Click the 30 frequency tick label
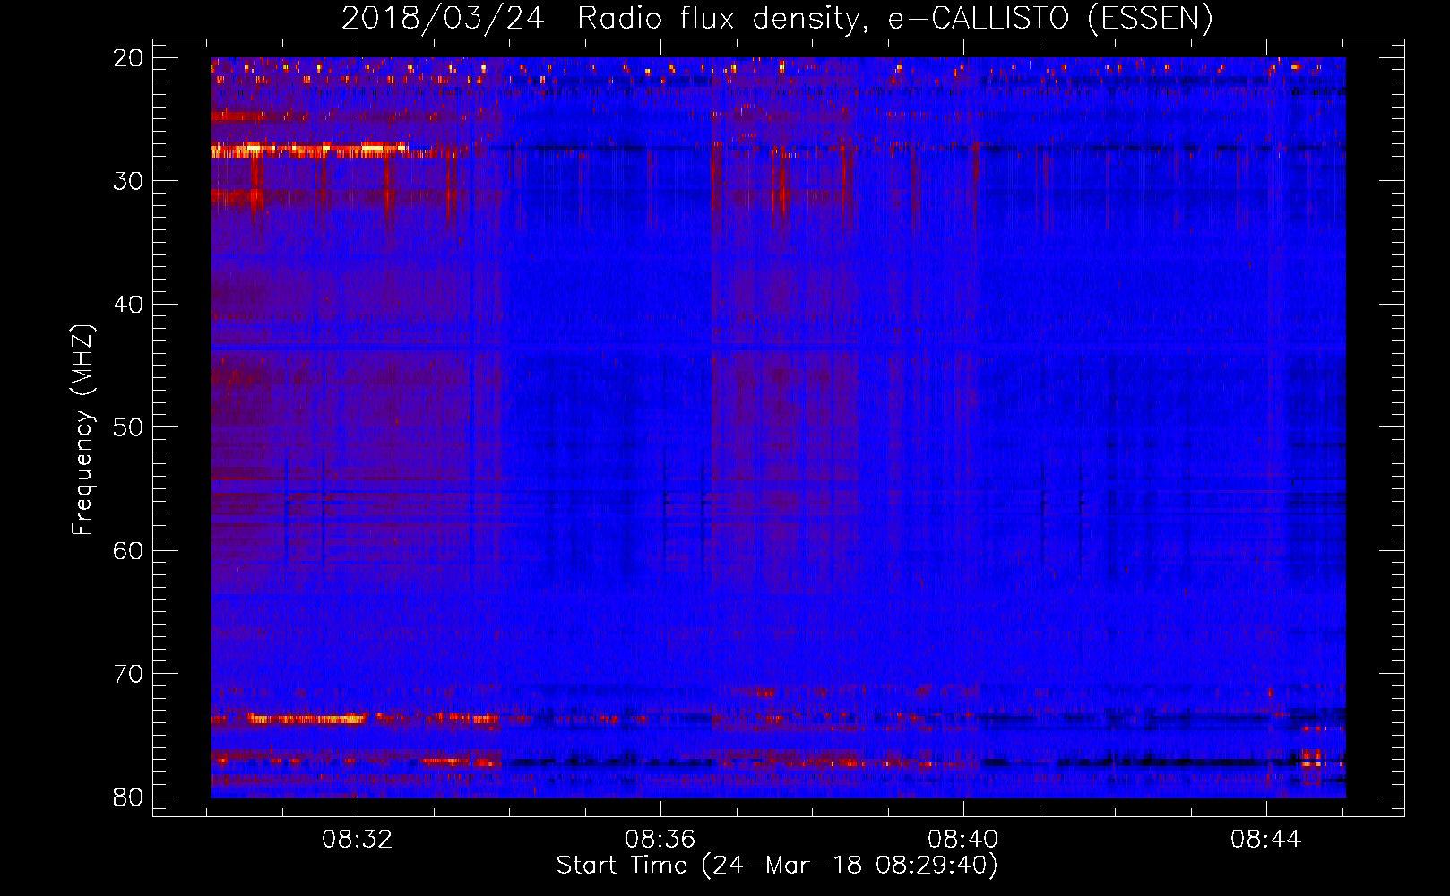 [129, 181]
